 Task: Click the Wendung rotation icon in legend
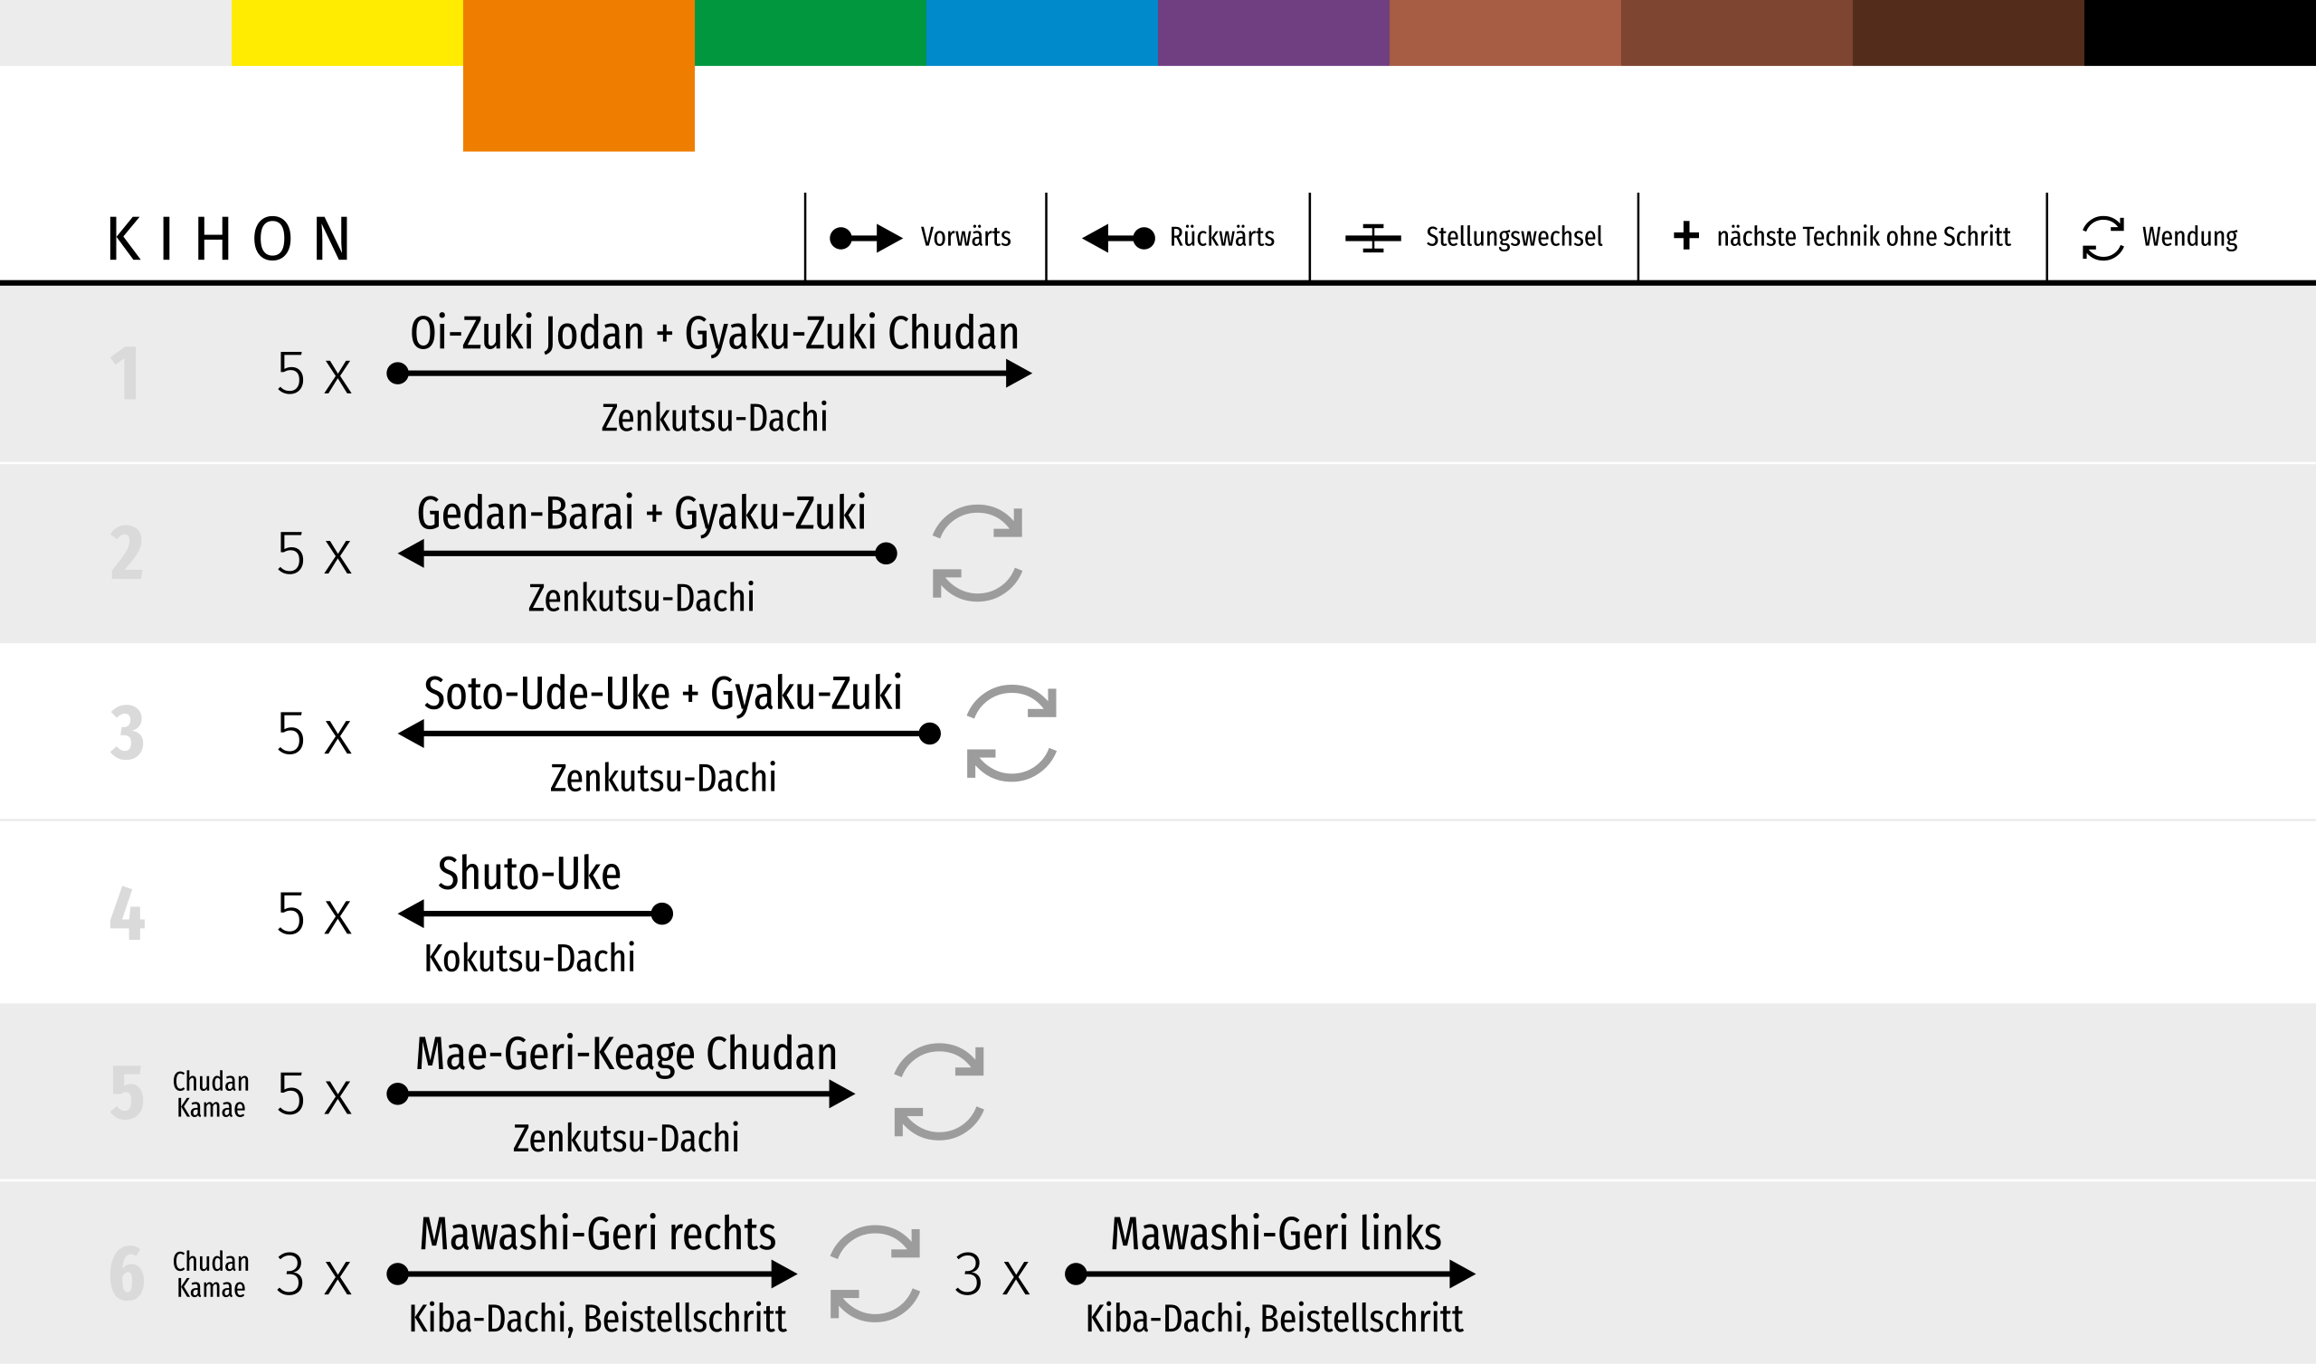pyautogui.click(x=2102, y=238)
